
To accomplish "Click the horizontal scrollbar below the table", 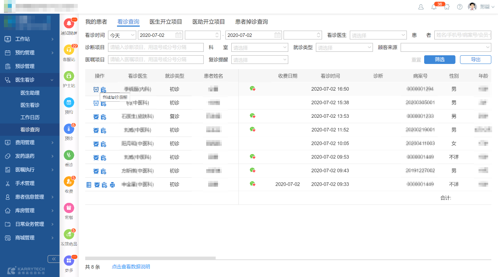I will tap(150, 258).
